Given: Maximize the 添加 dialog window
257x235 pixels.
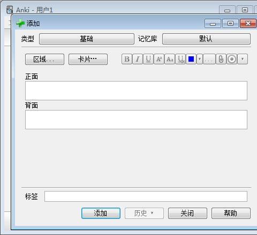Looking at the screenshot, I should (230, 24).
